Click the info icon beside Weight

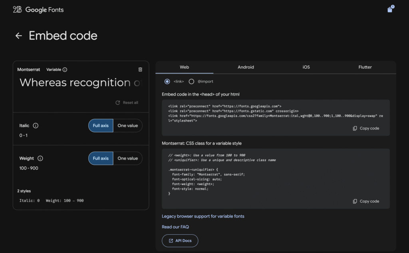(40, 158)
